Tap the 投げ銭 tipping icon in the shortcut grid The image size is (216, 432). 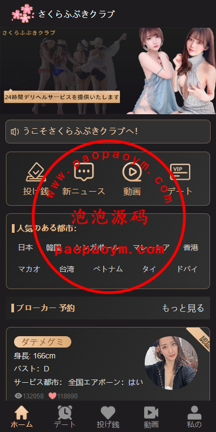36,173
